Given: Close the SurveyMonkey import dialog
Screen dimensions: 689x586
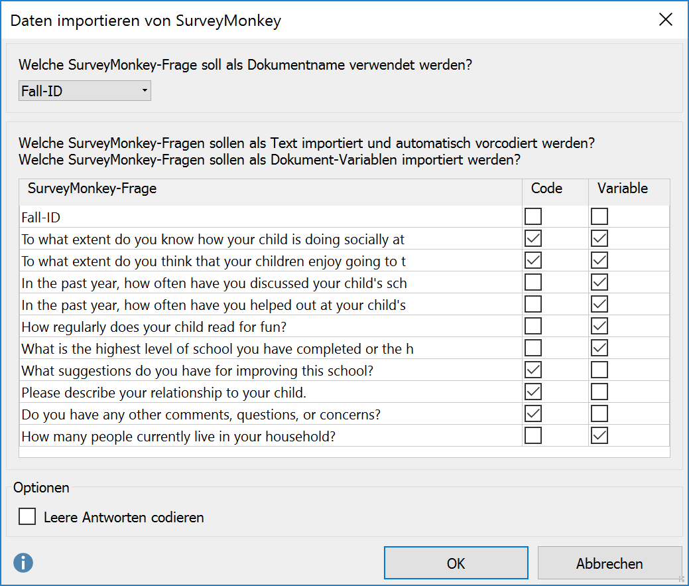Looking at the screenshot, I should 666,19.
